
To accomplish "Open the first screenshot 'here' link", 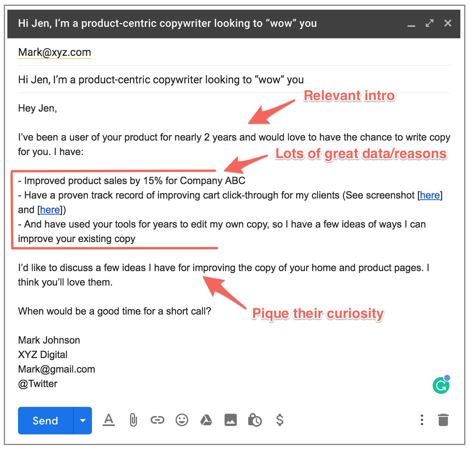I will click(x=430, y=195).
